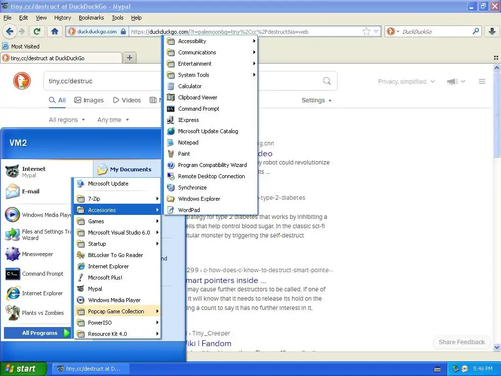Open Microsoft Update Catalog
The width and height of the screenshot is (501, 376).
coord(211,131)
